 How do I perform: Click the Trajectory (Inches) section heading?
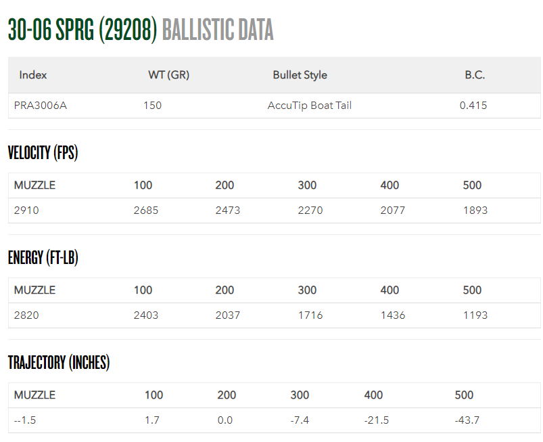(x=59, y=363)
